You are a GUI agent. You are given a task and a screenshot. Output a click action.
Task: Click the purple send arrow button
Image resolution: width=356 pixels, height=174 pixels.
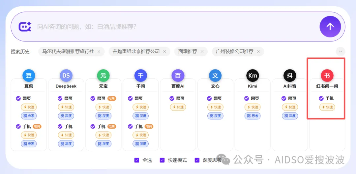[x=330, y=27]
